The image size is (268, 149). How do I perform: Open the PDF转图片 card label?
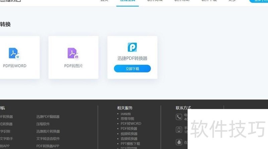pyautogui.click(x=73, y=66)
